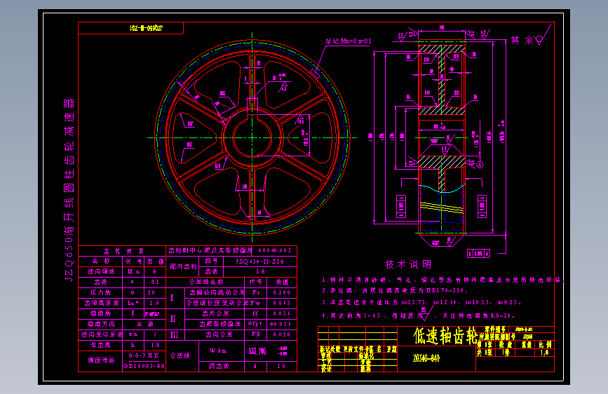Select technical note 2 with HB170~210

coord(394,290)
